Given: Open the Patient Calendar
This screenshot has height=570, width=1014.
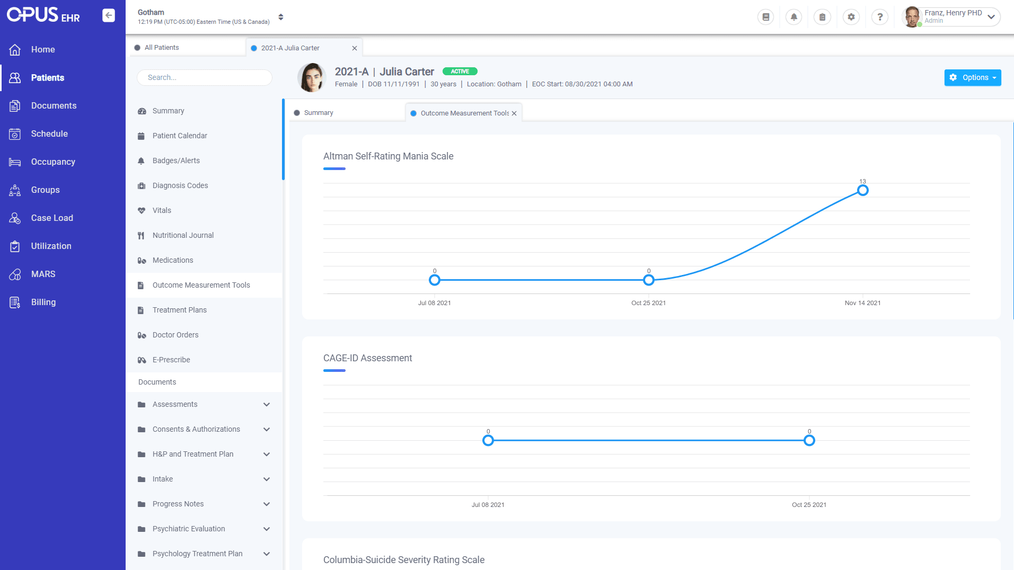Looking at the screenshot, I should 180,136.
